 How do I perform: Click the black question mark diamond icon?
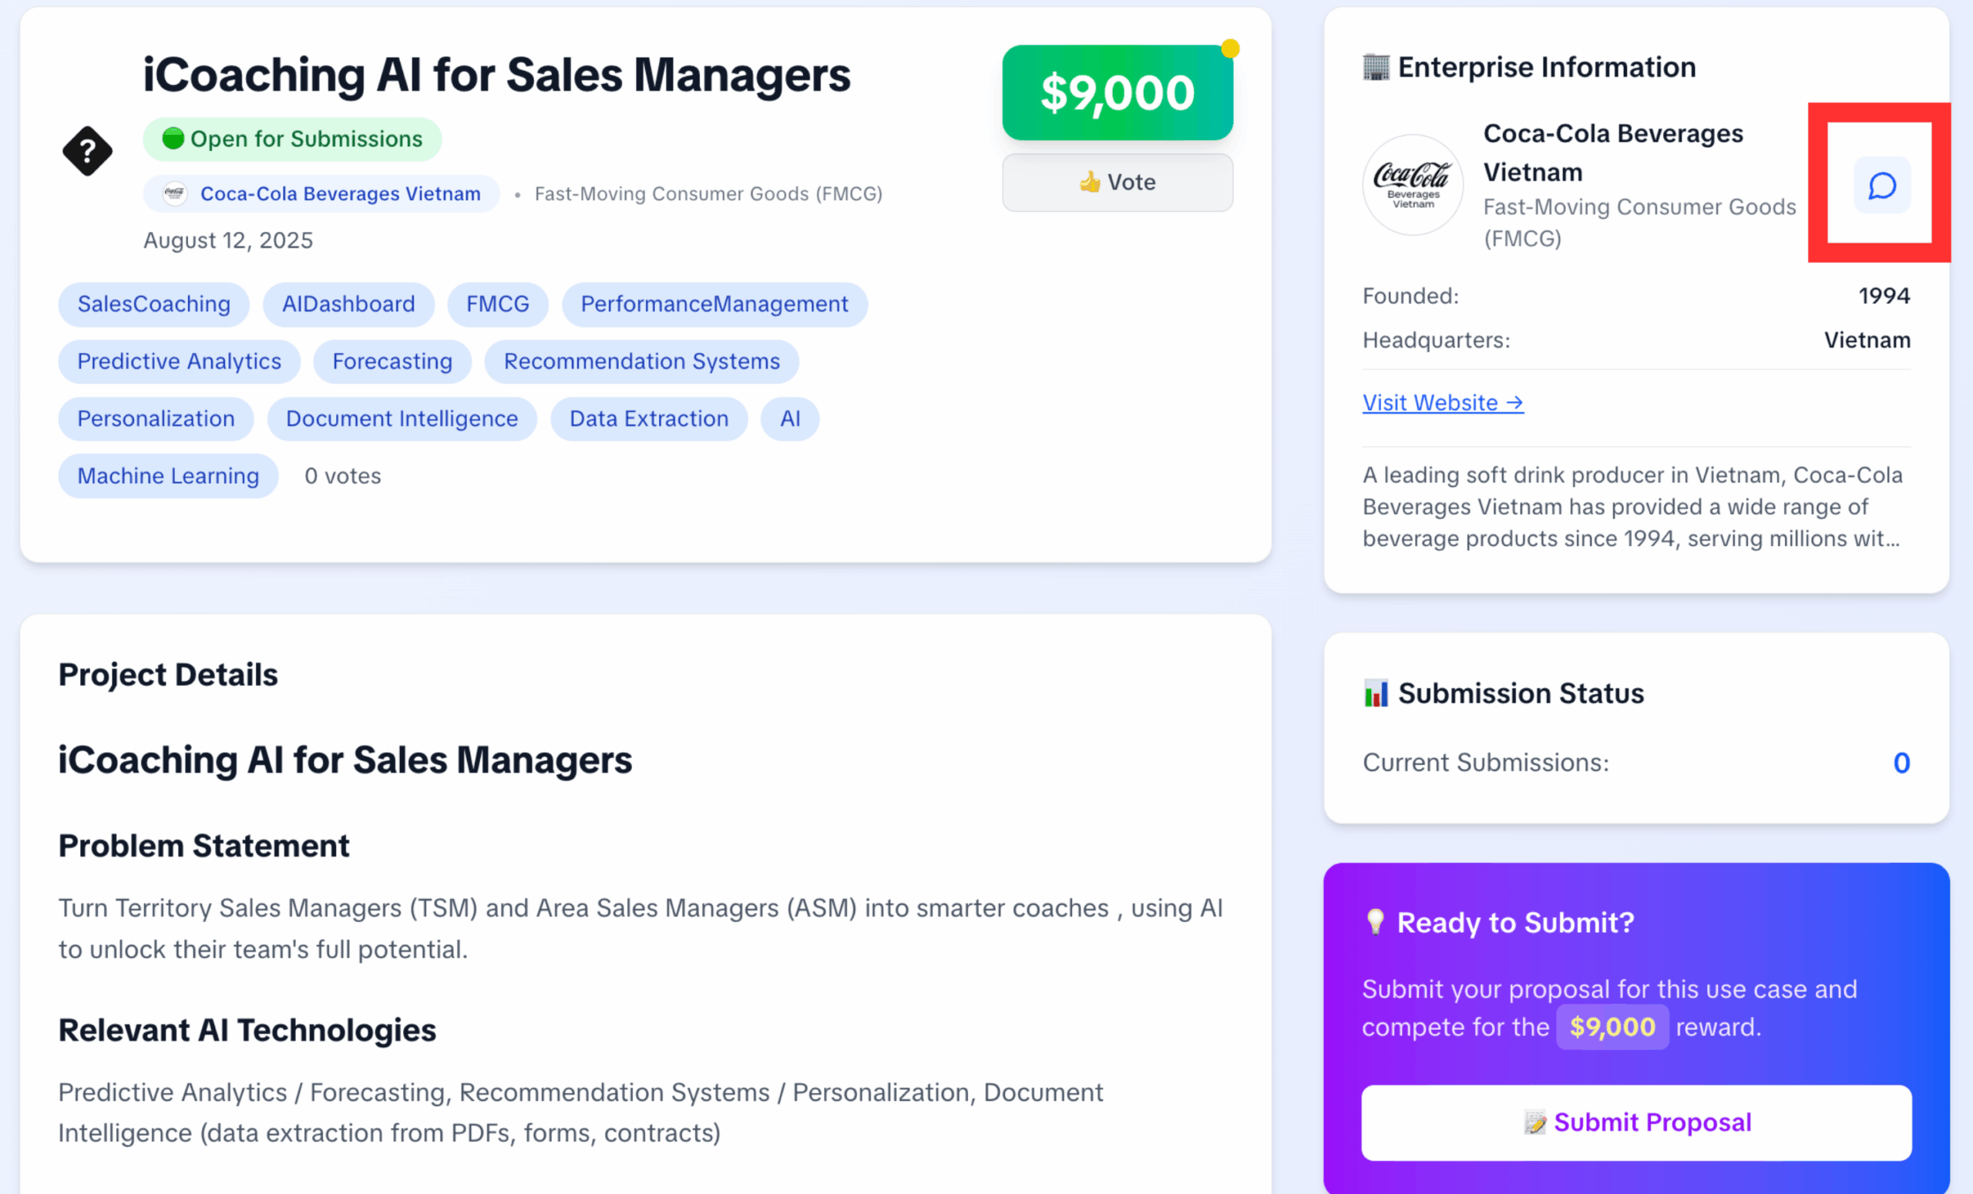pos(87,150)
